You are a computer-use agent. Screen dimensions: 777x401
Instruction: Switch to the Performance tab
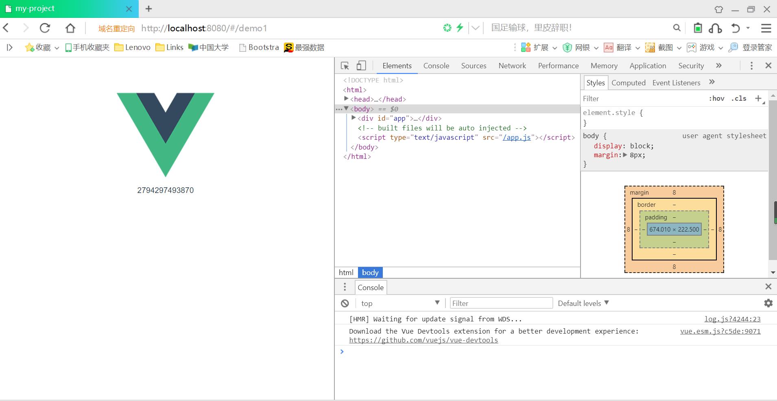click(x=558, y=66)
